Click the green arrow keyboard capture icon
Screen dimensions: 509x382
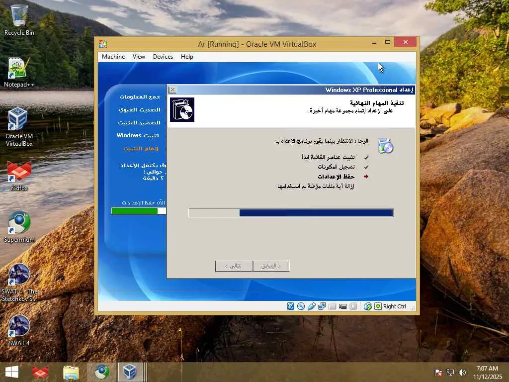(378, 306)
